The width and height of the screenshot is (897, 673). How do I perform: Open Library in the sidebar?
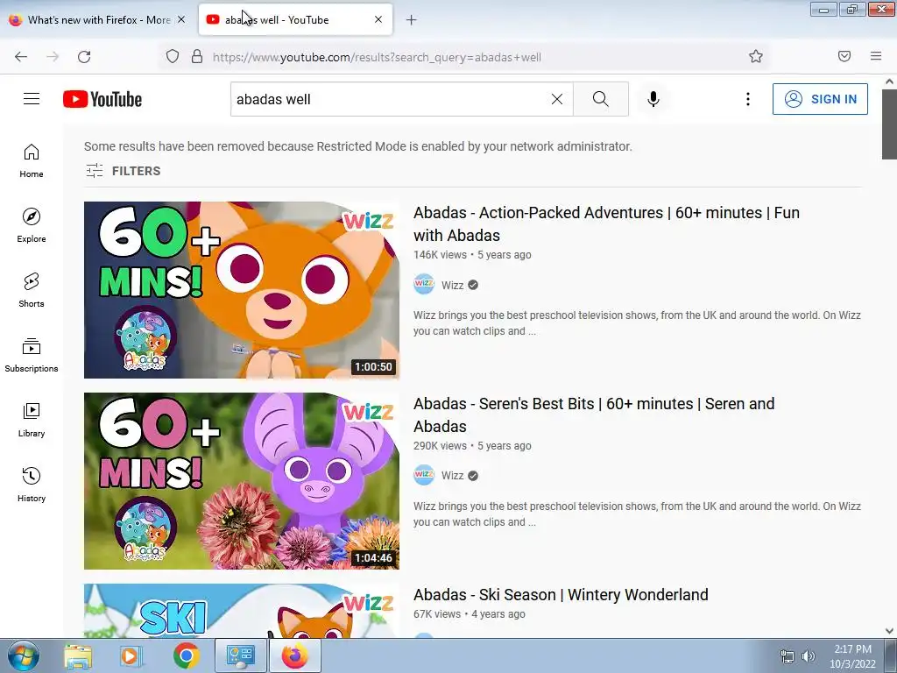coord(32,420)
